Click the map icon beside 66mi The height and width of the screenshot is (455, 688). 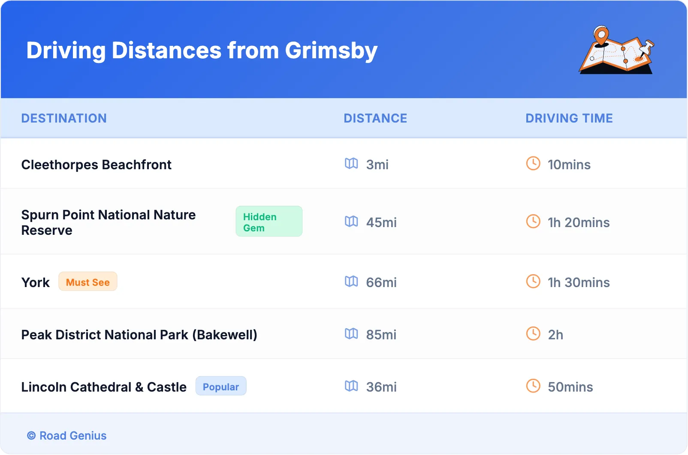tap(351, 281)
